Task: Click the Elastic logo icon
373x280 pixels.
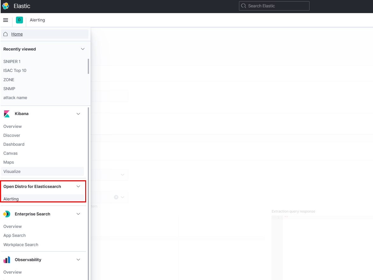Action: click(6, 6)
